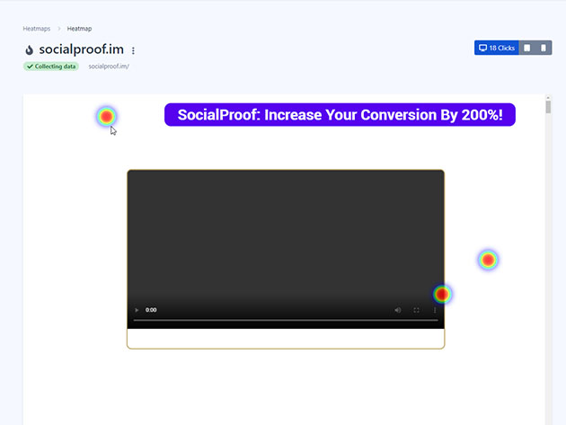Click the purple SocialProof headline banner
566x425 pixels.
click(340, 115)
